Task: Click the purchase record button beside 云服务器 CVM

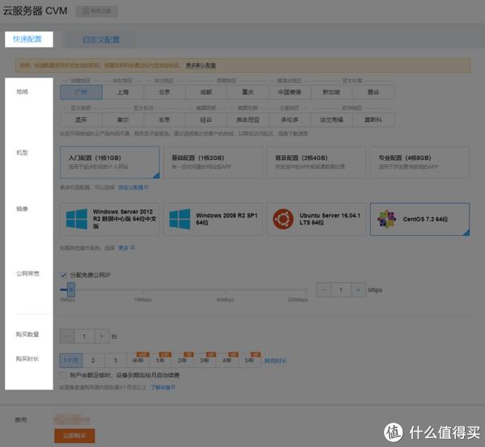Action: click(x=97, y=11)
